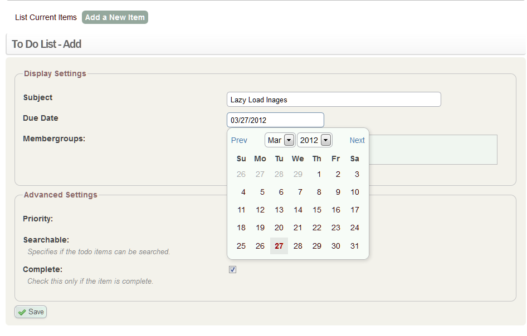Image resolution: width=527 pixels, height=336 pixels.
Task: Select March 12 in the date picker
Action: tap(260, 210)
